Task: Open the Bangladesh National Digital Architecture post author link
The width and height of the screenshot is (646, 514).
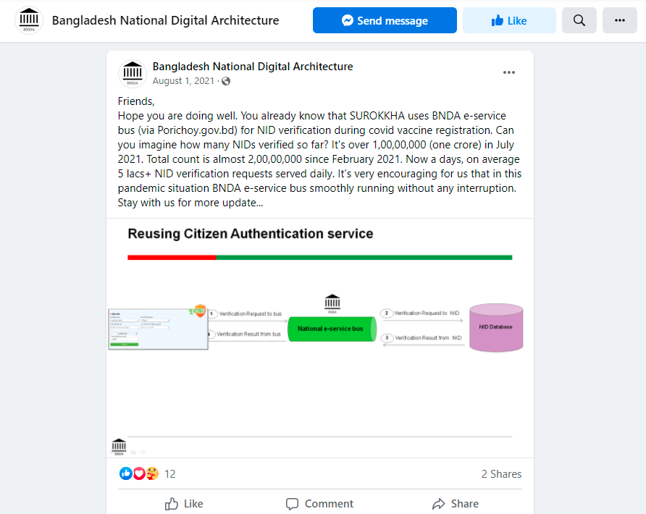Action: point(252,67)
